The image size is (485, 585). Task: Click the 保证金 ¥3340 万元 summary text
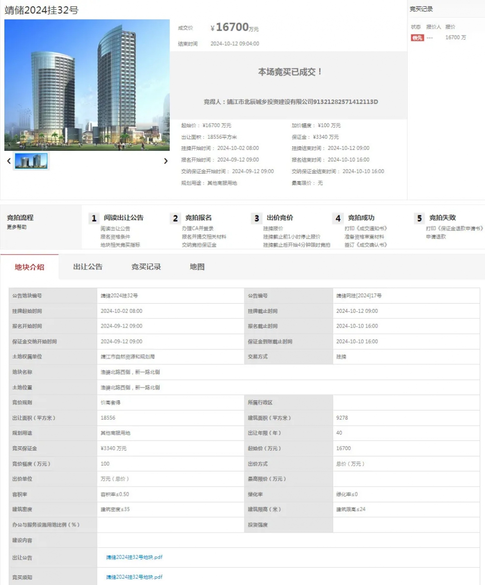[315, 137]
